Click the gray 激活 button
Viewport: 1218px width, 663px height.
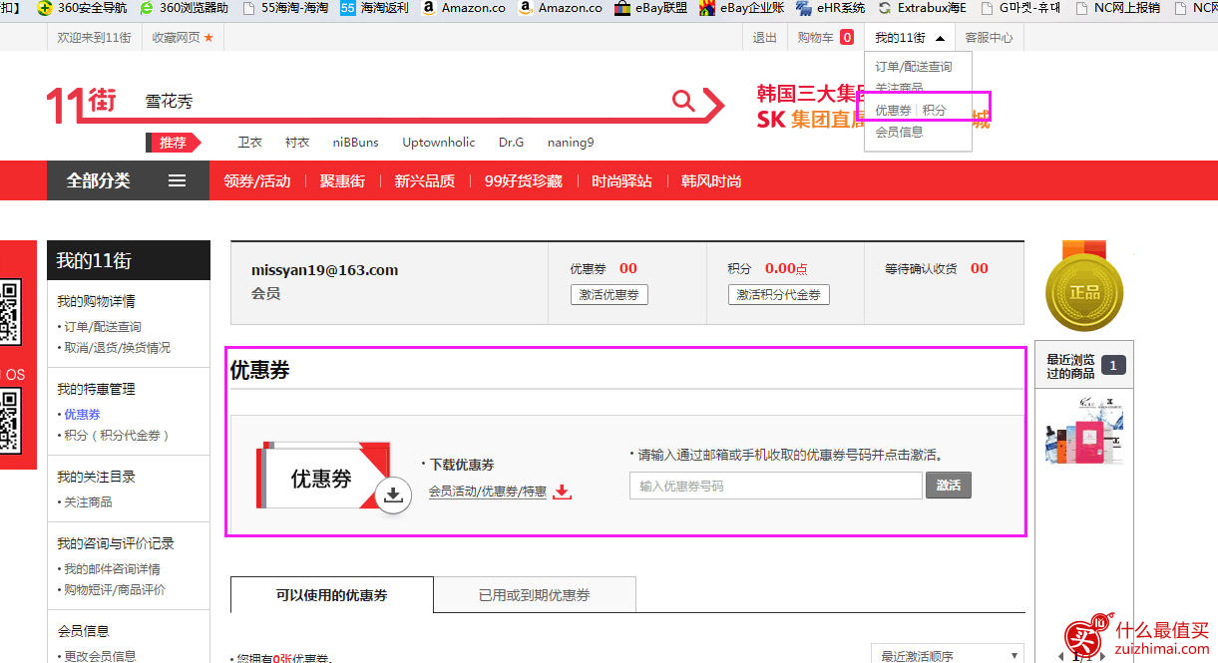pyautogui.click(x=949, y=486)
